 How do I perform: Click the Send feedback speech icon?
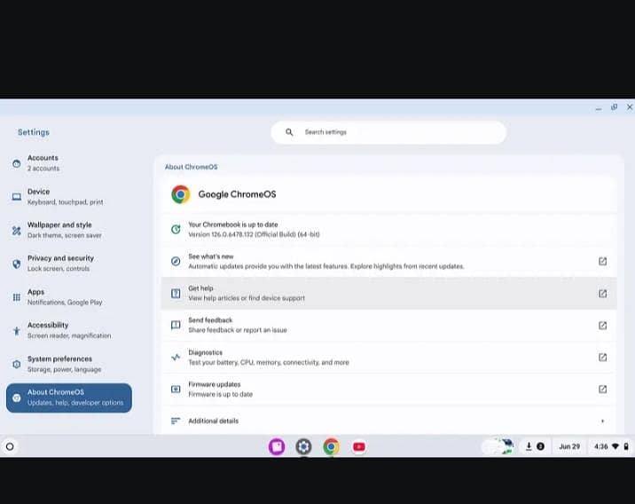[176, 326]
